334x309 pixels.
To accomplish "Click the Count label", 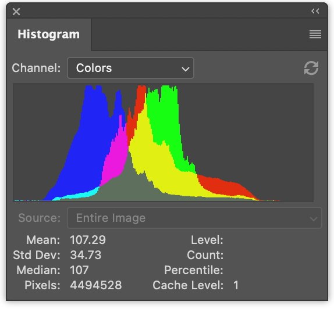I will pos(205,255).
